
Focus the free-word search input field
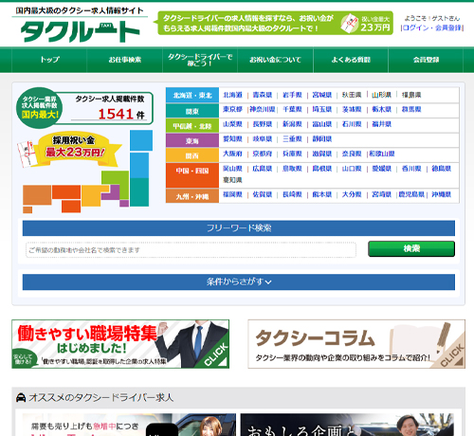(x=191, y=250)
